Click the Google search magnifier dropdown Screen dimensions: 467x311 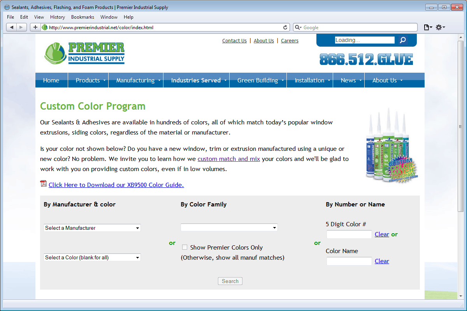(x=298, y=27)
